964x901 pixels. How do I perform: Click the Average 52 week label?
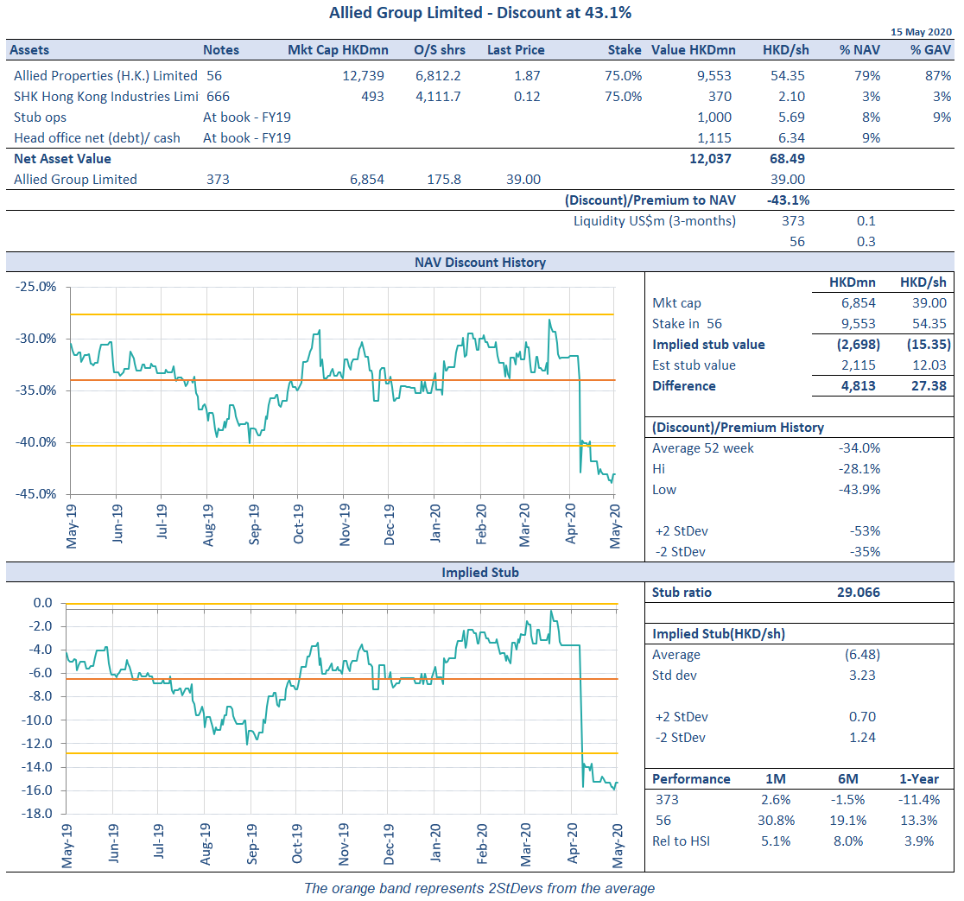[x=702, y=447]
